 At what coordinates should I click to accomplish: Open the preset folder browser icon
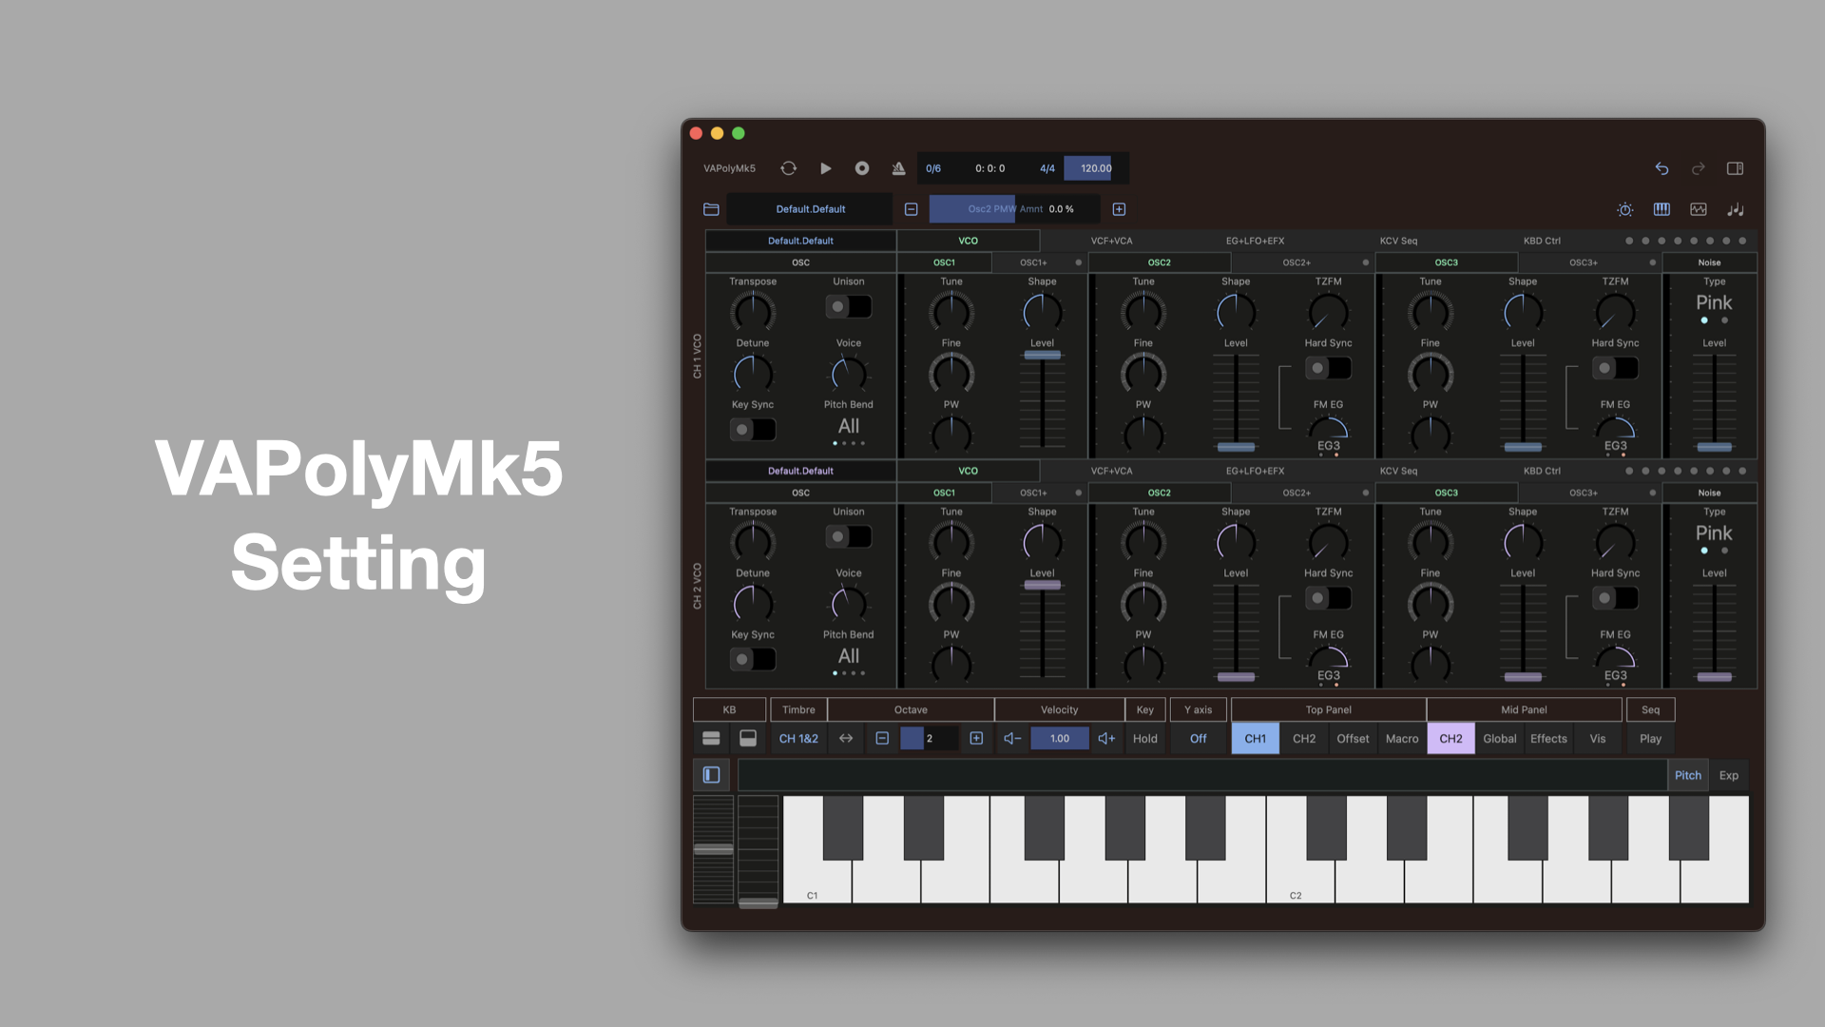coord(711,209)
